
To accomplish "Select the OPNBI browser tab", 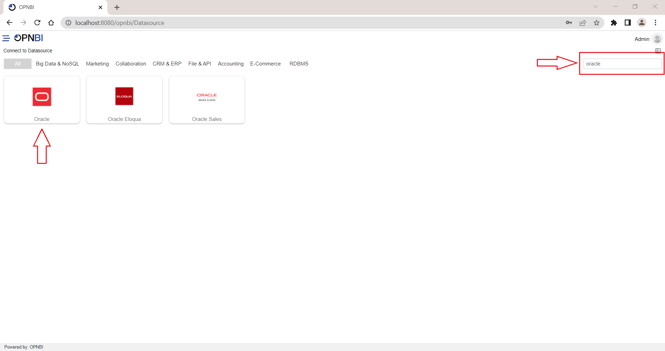I will (x=55, y=7).
